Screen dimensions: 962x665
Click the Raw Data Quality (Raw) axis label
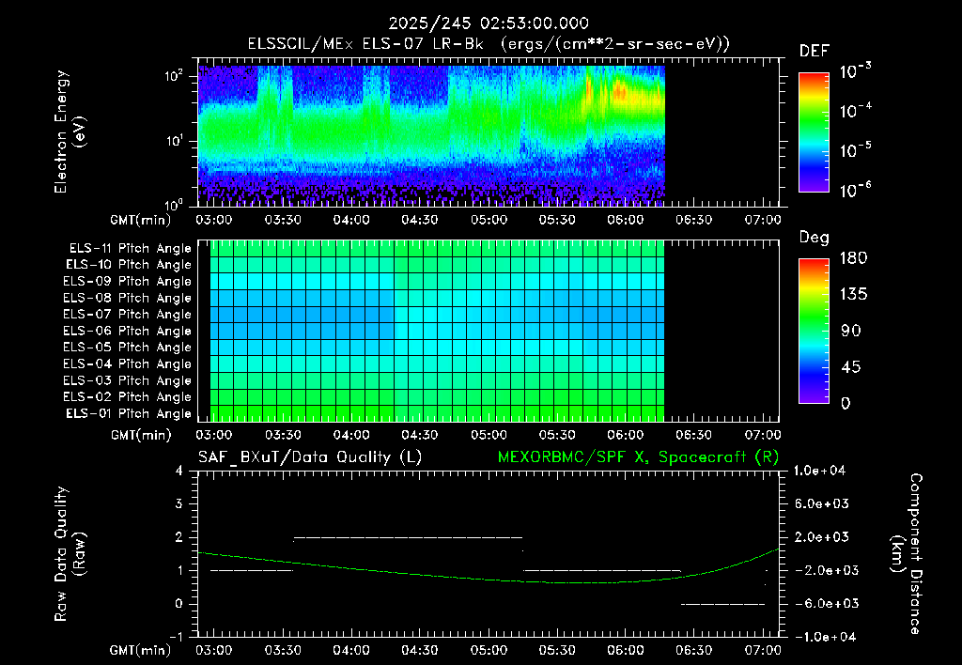[70, 554]
